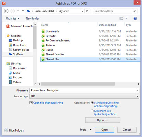Expand the address bar history dropdown
Image resolution: width=142 pixels, height=137 pixels.
click(82, 11)
